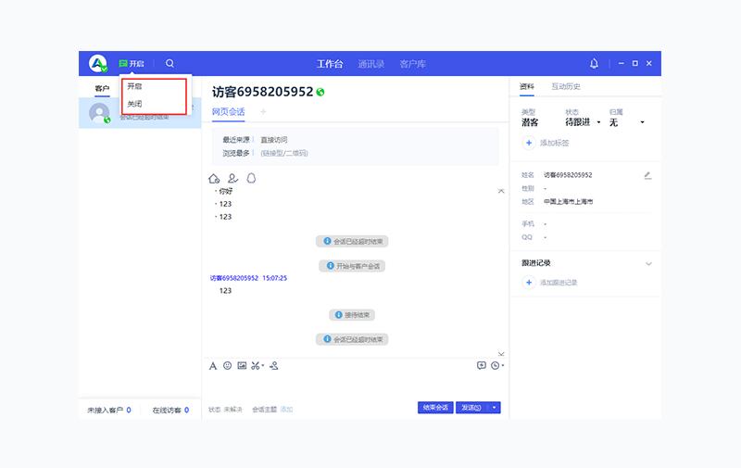This screenshot has width=741, height=468.
Task: Open the 归属 无 dropdown
Action: (627, 122)
